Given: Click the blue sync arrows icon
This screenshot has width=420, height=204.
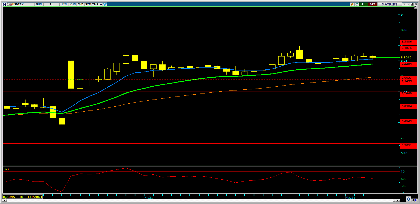Looking at the screenshot, I should coord(408,199).
